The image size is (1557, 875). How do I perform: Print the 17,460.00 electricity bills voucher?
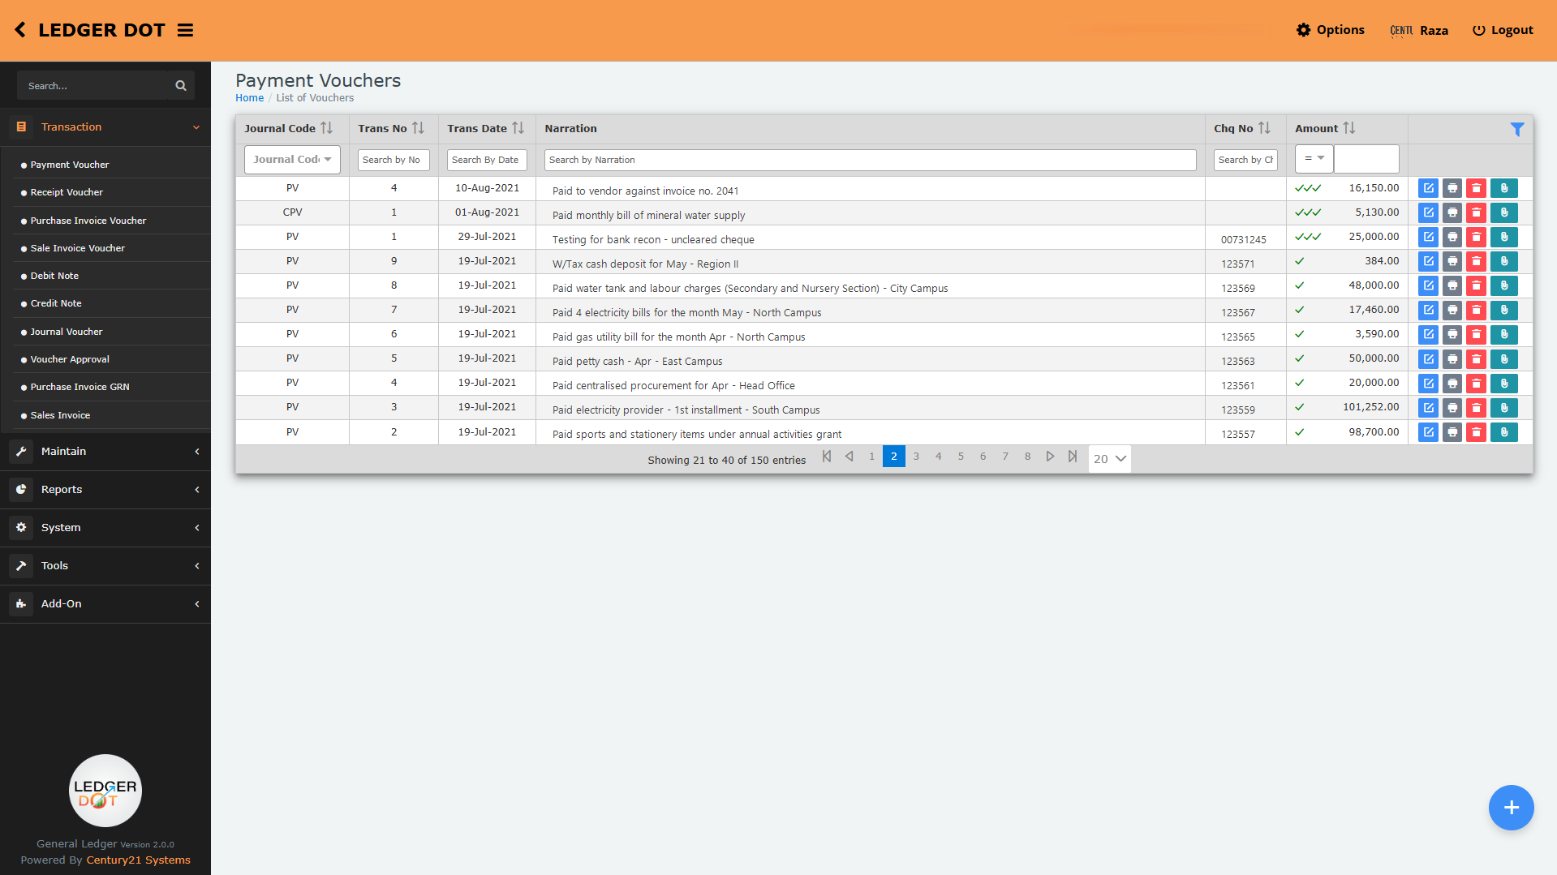[1452, 310]
